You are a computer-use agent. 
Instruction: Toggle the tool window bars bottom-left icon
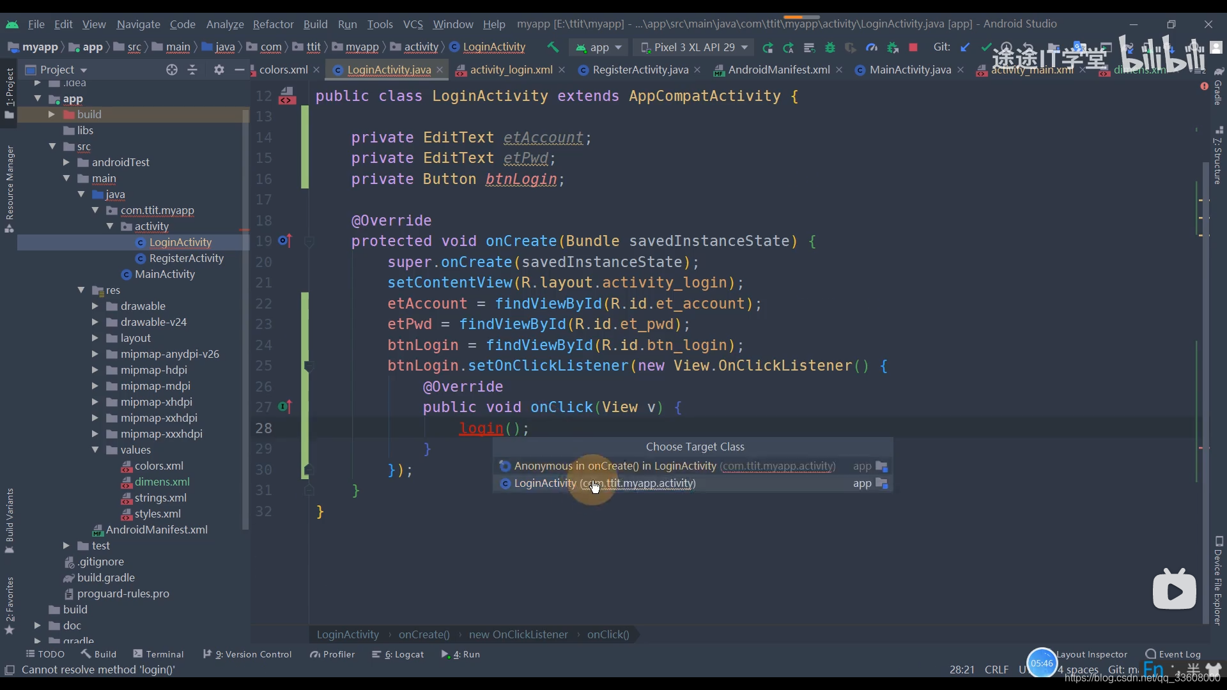tap(10, 670)
